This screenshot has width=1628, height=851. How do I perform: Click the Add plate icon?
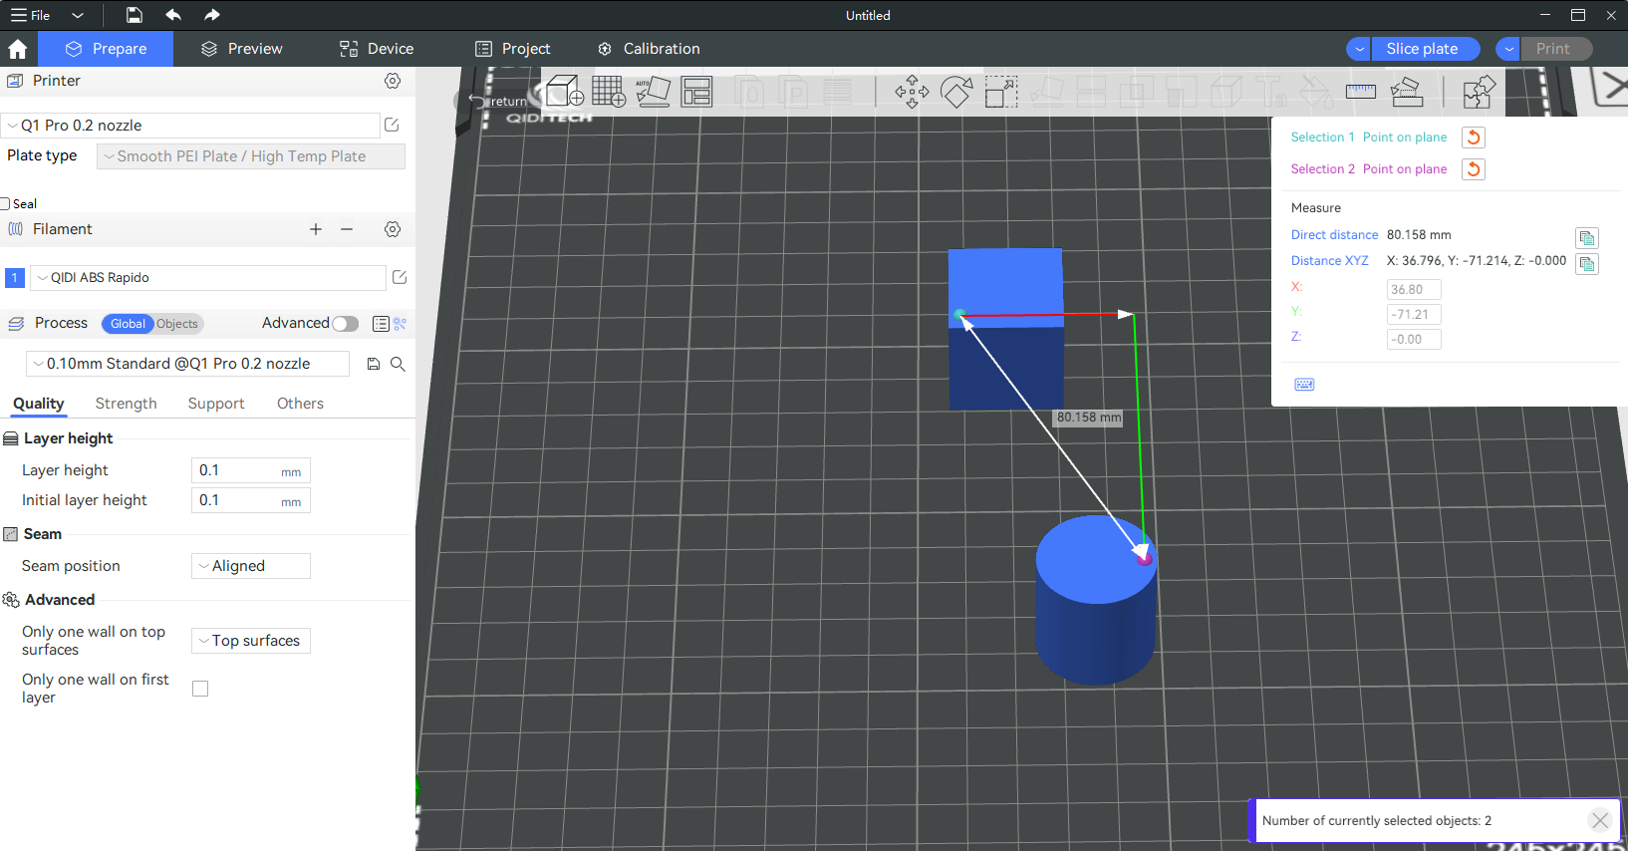pos(609,92)
